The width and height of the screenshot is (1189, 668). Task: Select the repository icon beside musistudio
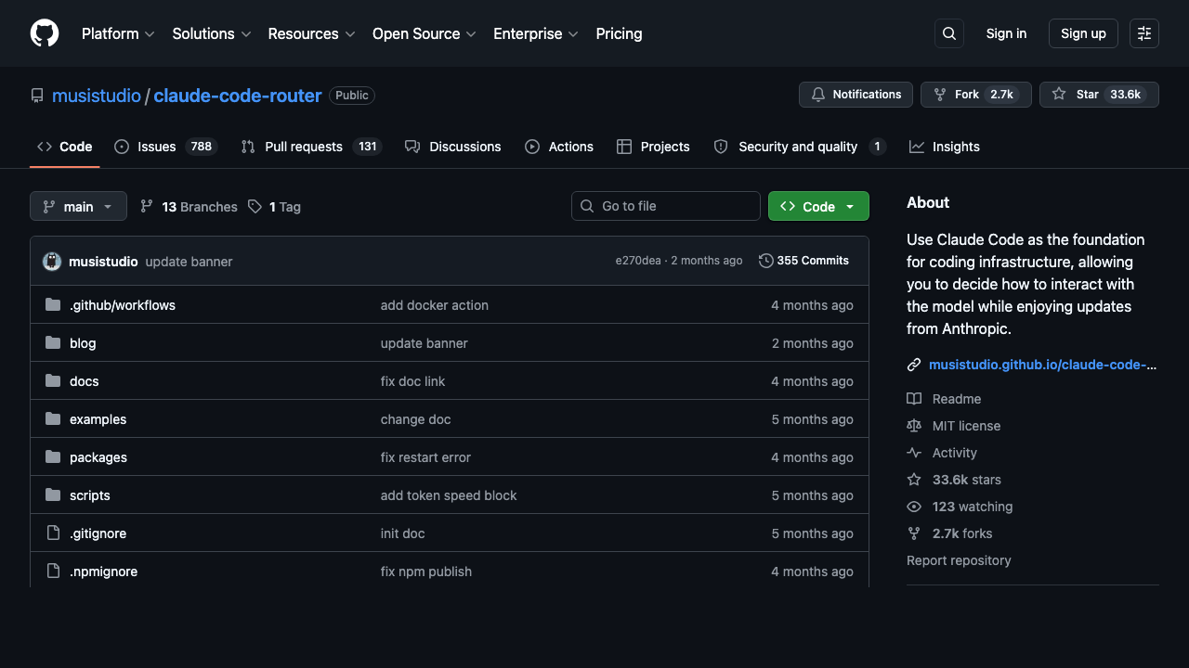(37, 96)
